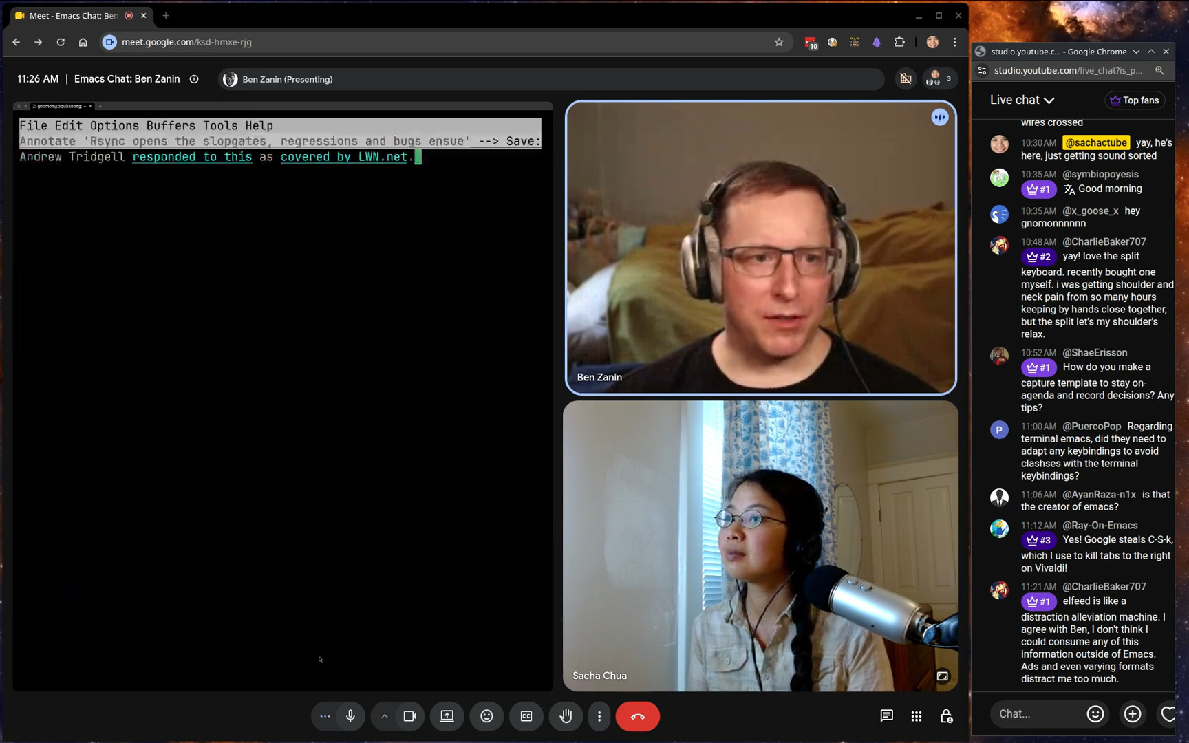Image resolution: width=1189 pixels, height=743 pixels.
Task: Open host controls lock icon
Action: coord(947,716)
